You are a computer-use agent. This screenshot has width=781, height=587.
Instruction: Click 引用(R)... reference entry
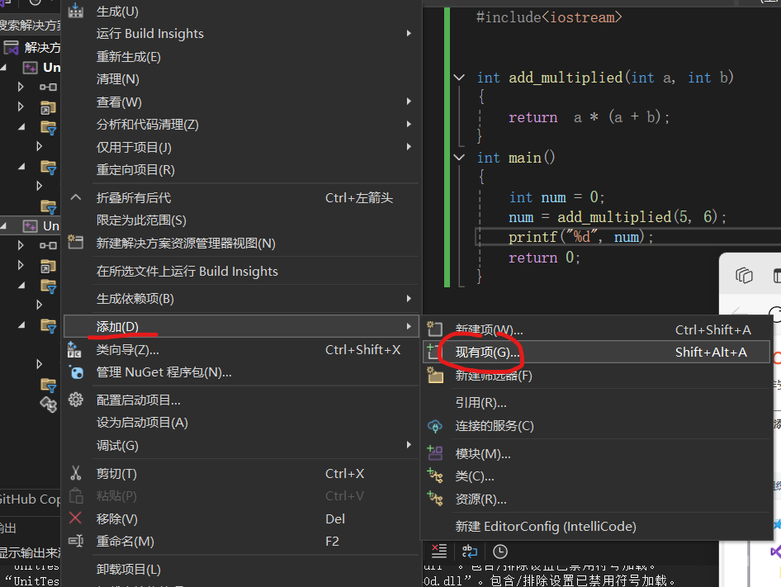point(596,403)
